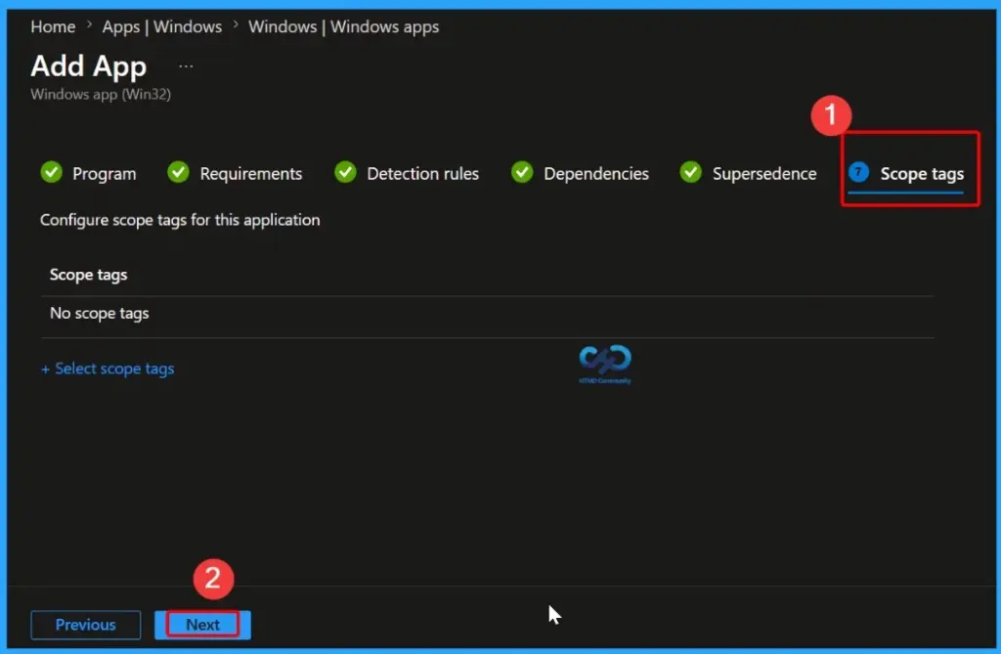Click the Detection rules checkmark icon
The width and height of the screenshot is (1001, 654).
click(345, 172)
